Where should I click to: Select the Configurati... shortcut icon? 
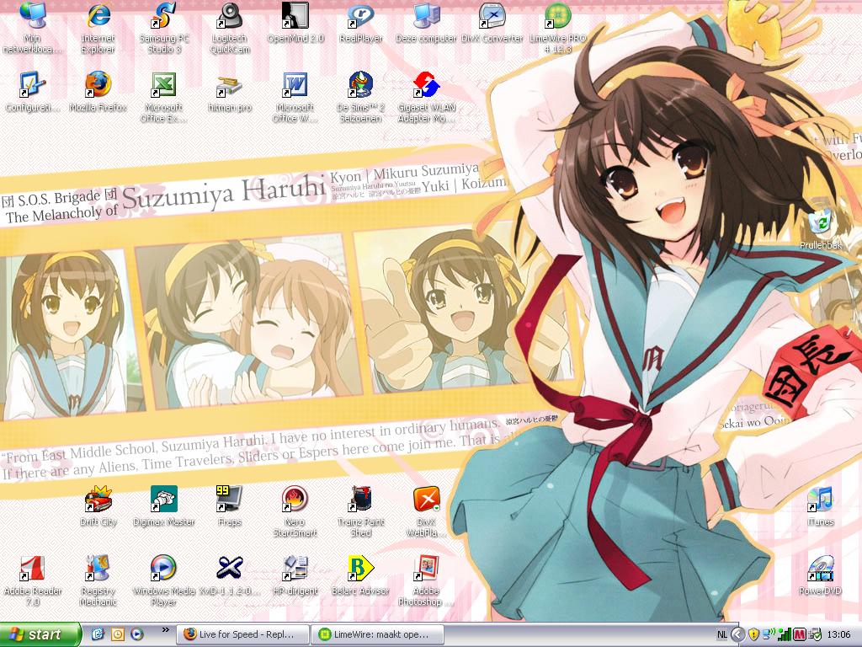(33, 92)
